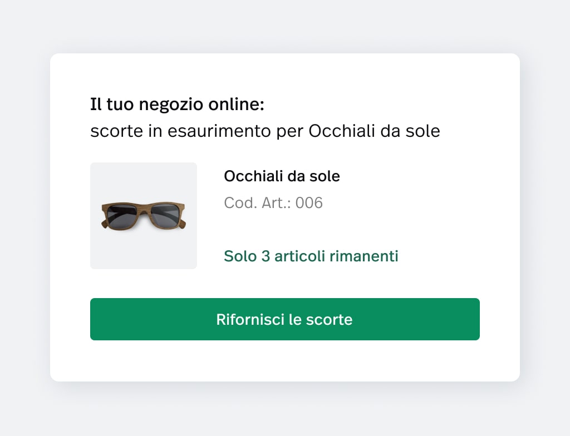Screen dimensions: 570x436
Task: Open the sunglasses product thumbnail
Action: coord(144,216)
